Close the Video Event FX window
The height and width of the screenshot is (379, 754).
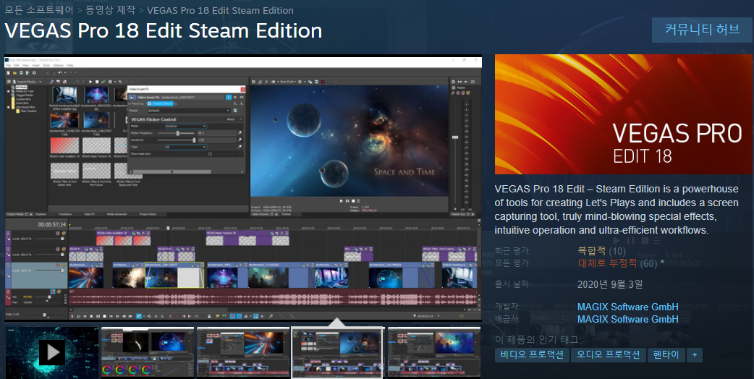[242, 90]
